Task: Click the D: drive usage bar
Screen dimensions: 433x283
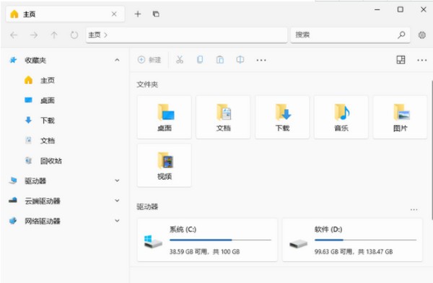Action: [x=365, y=240]
